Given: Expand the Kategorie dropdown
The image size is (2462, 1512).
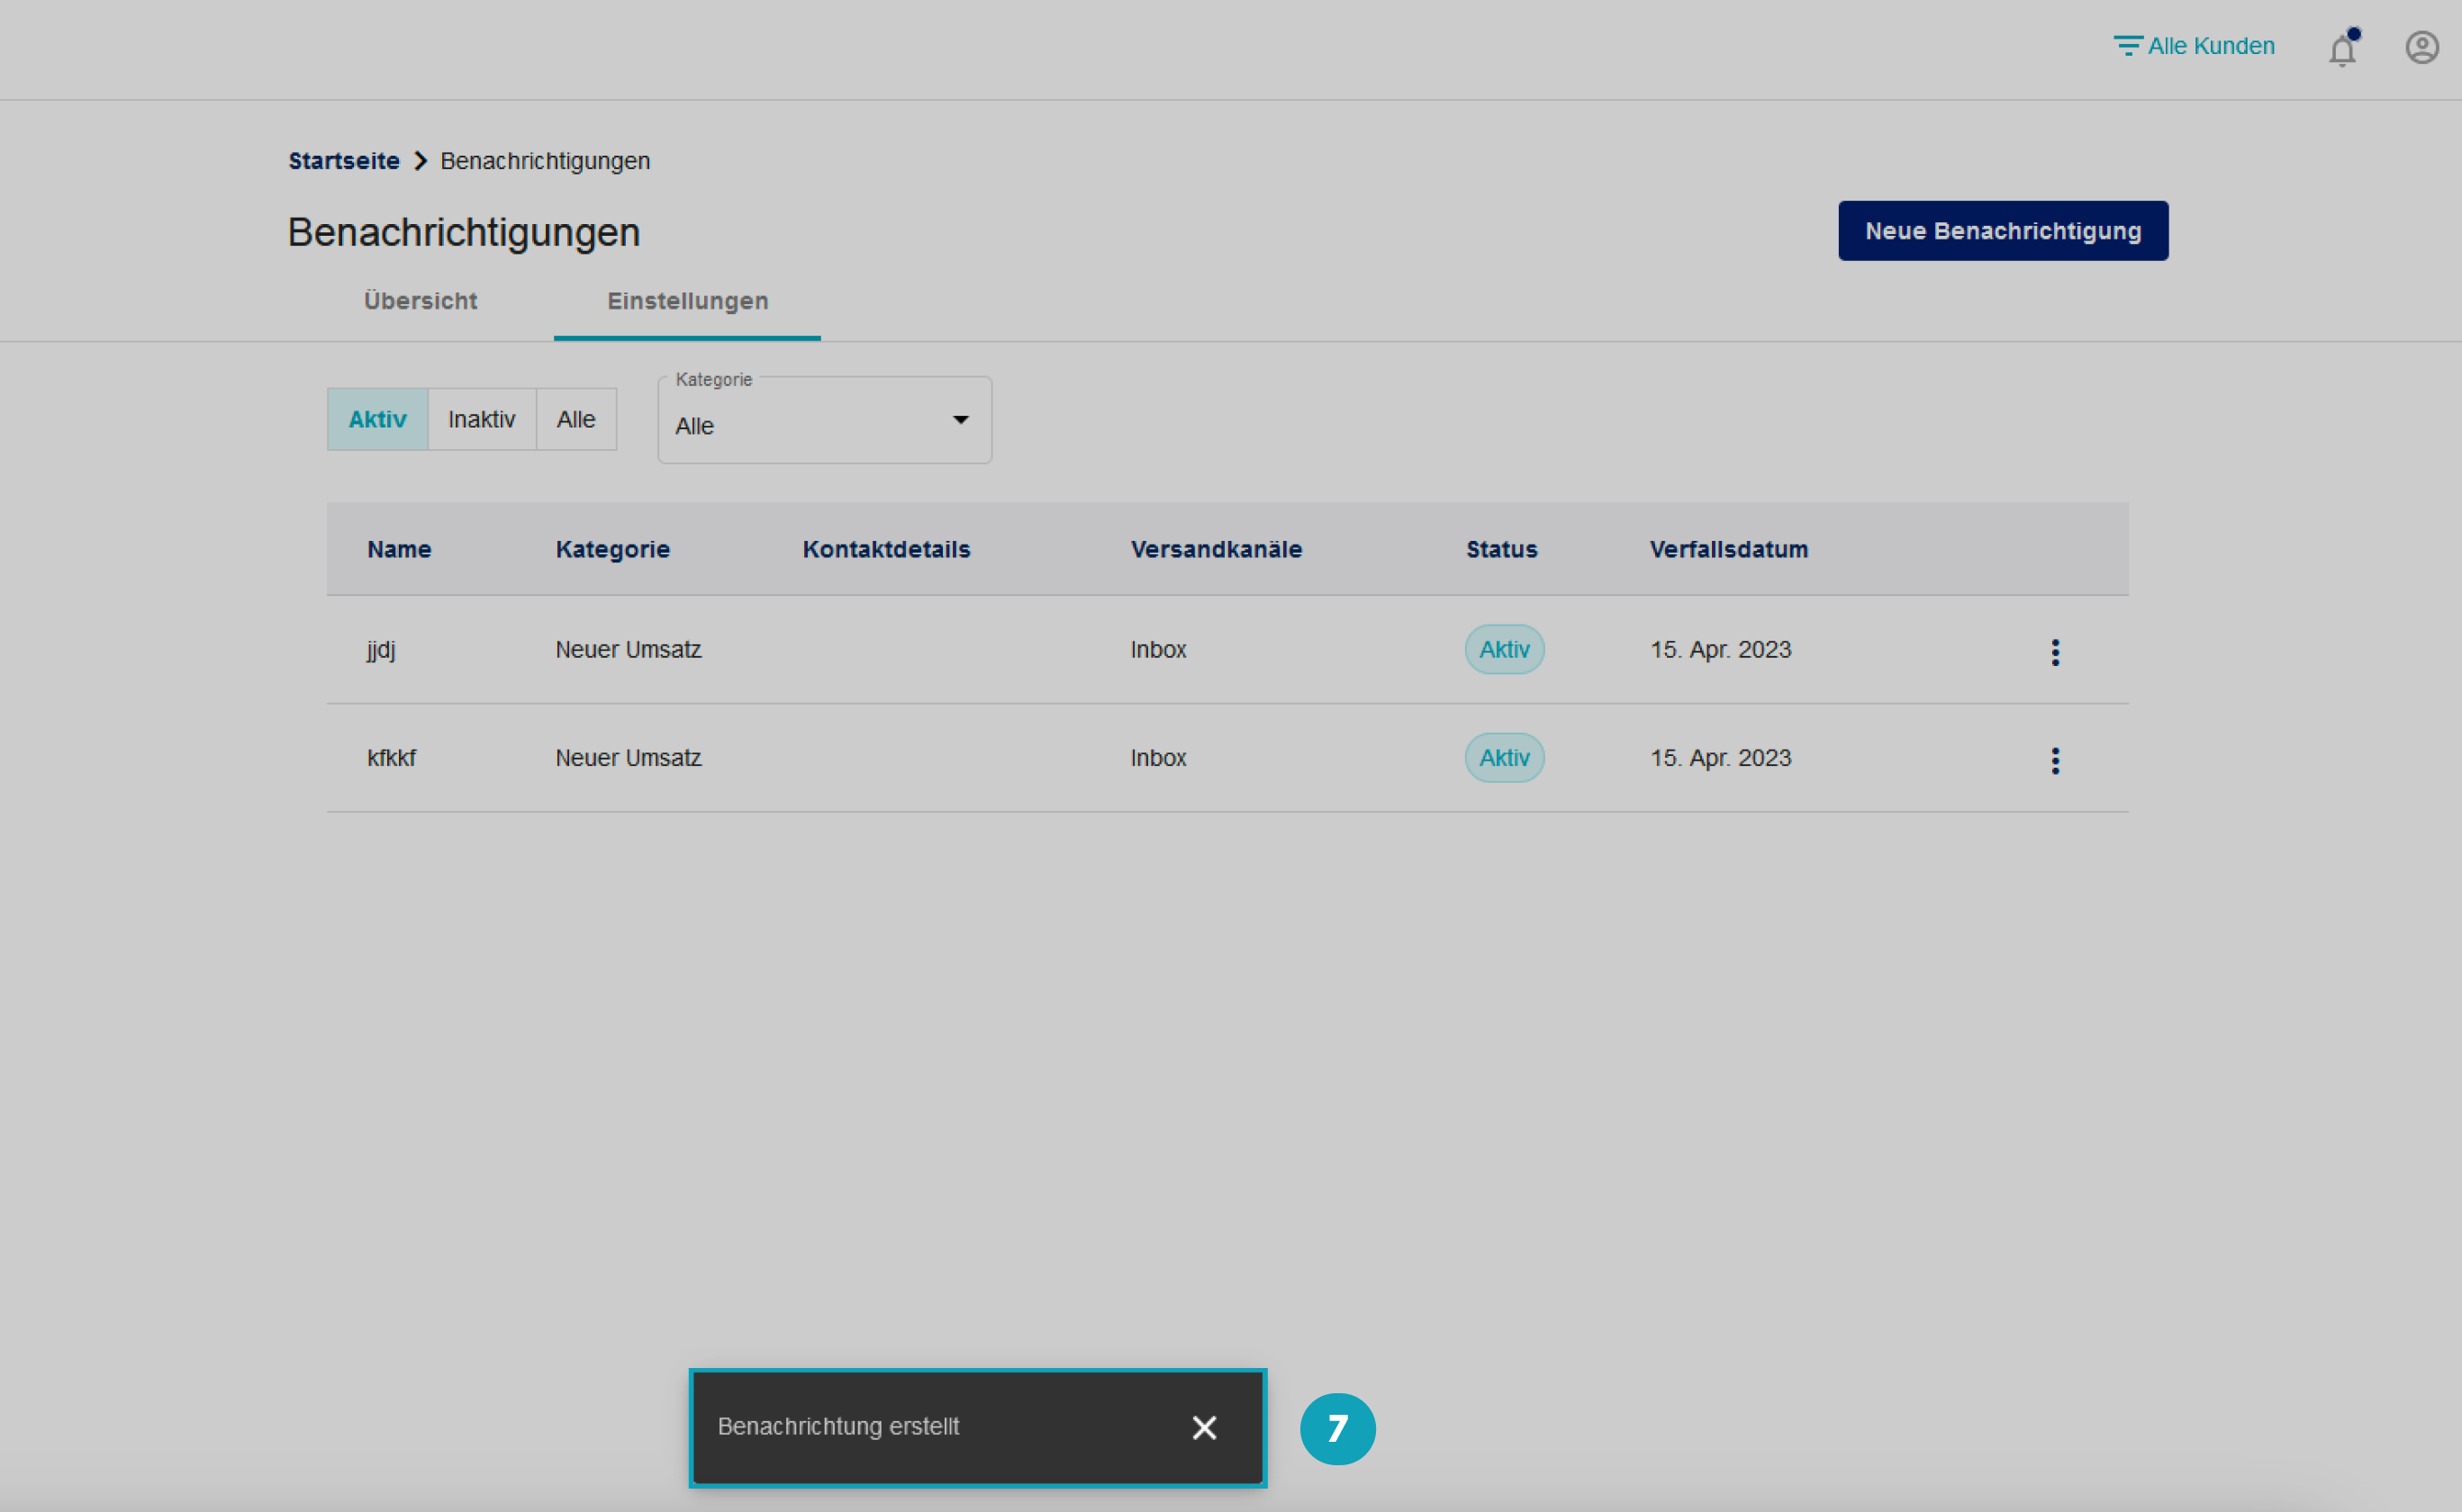Looking at the screenshot, I should (824, 421).
